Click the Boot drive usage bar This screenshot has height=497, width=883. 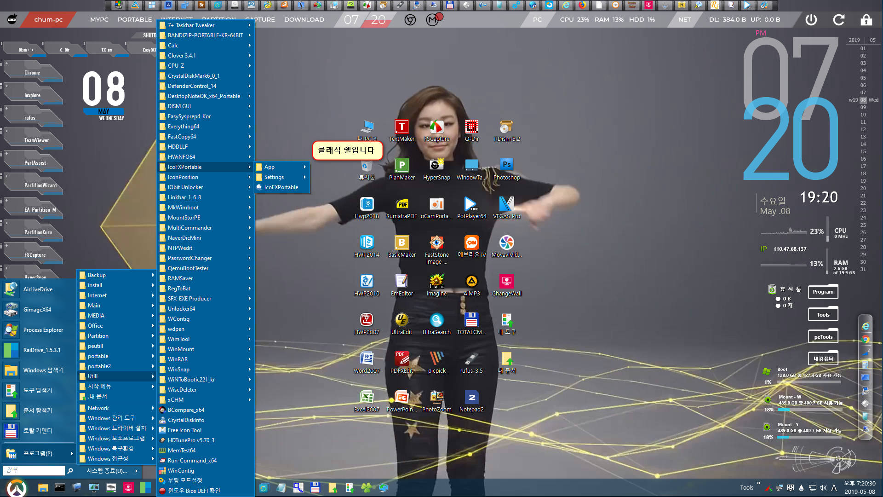[809, 382]
